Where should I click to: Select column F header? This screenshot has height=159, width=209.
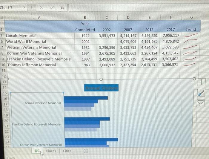coord(171,17)
